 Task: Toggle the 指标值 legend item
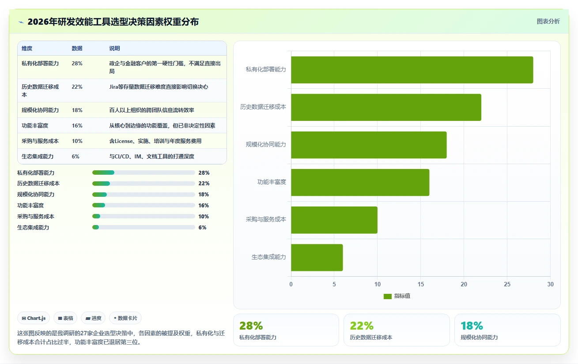(397, 296)
